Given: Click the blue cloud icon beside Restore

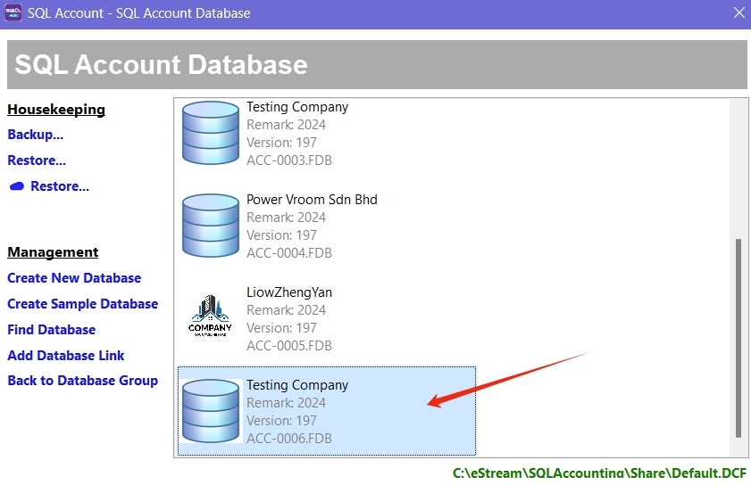Looking at the screenshot, I should point(17,187).
